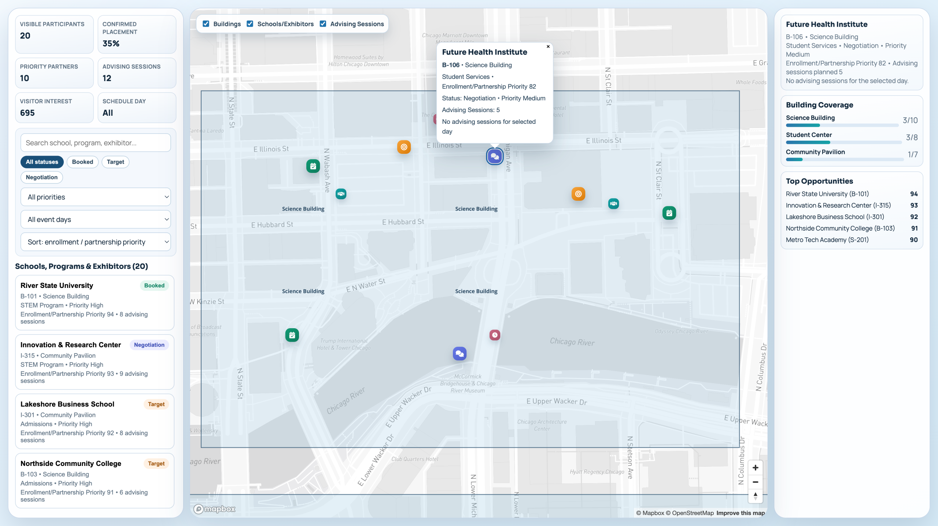Open the All priorities dropdown
Screen dimensions: 938x526
(95, 197)
